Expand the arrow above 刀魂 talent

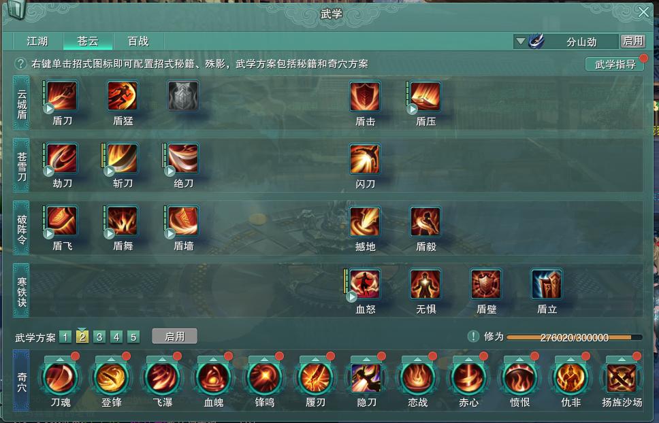(x=61, y=360)
